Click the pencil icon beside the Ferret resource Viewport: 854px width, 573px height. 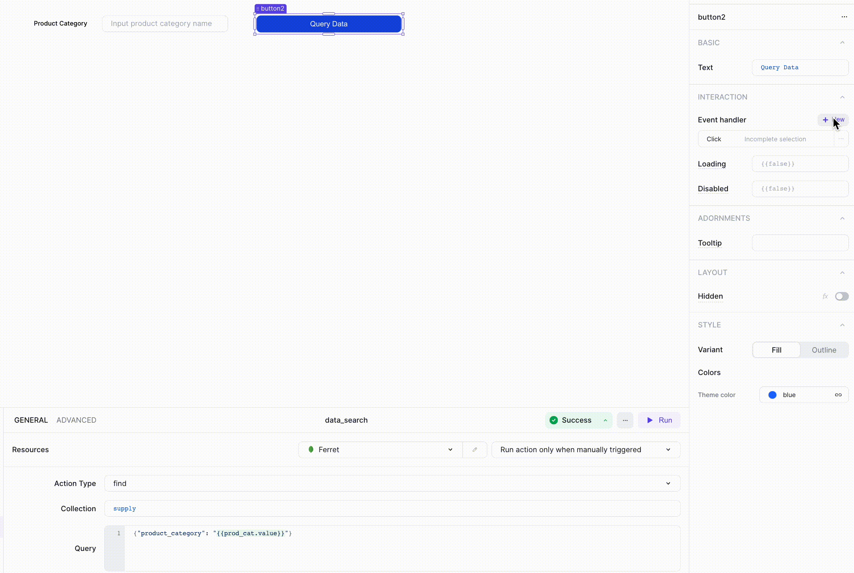point(475,449)
